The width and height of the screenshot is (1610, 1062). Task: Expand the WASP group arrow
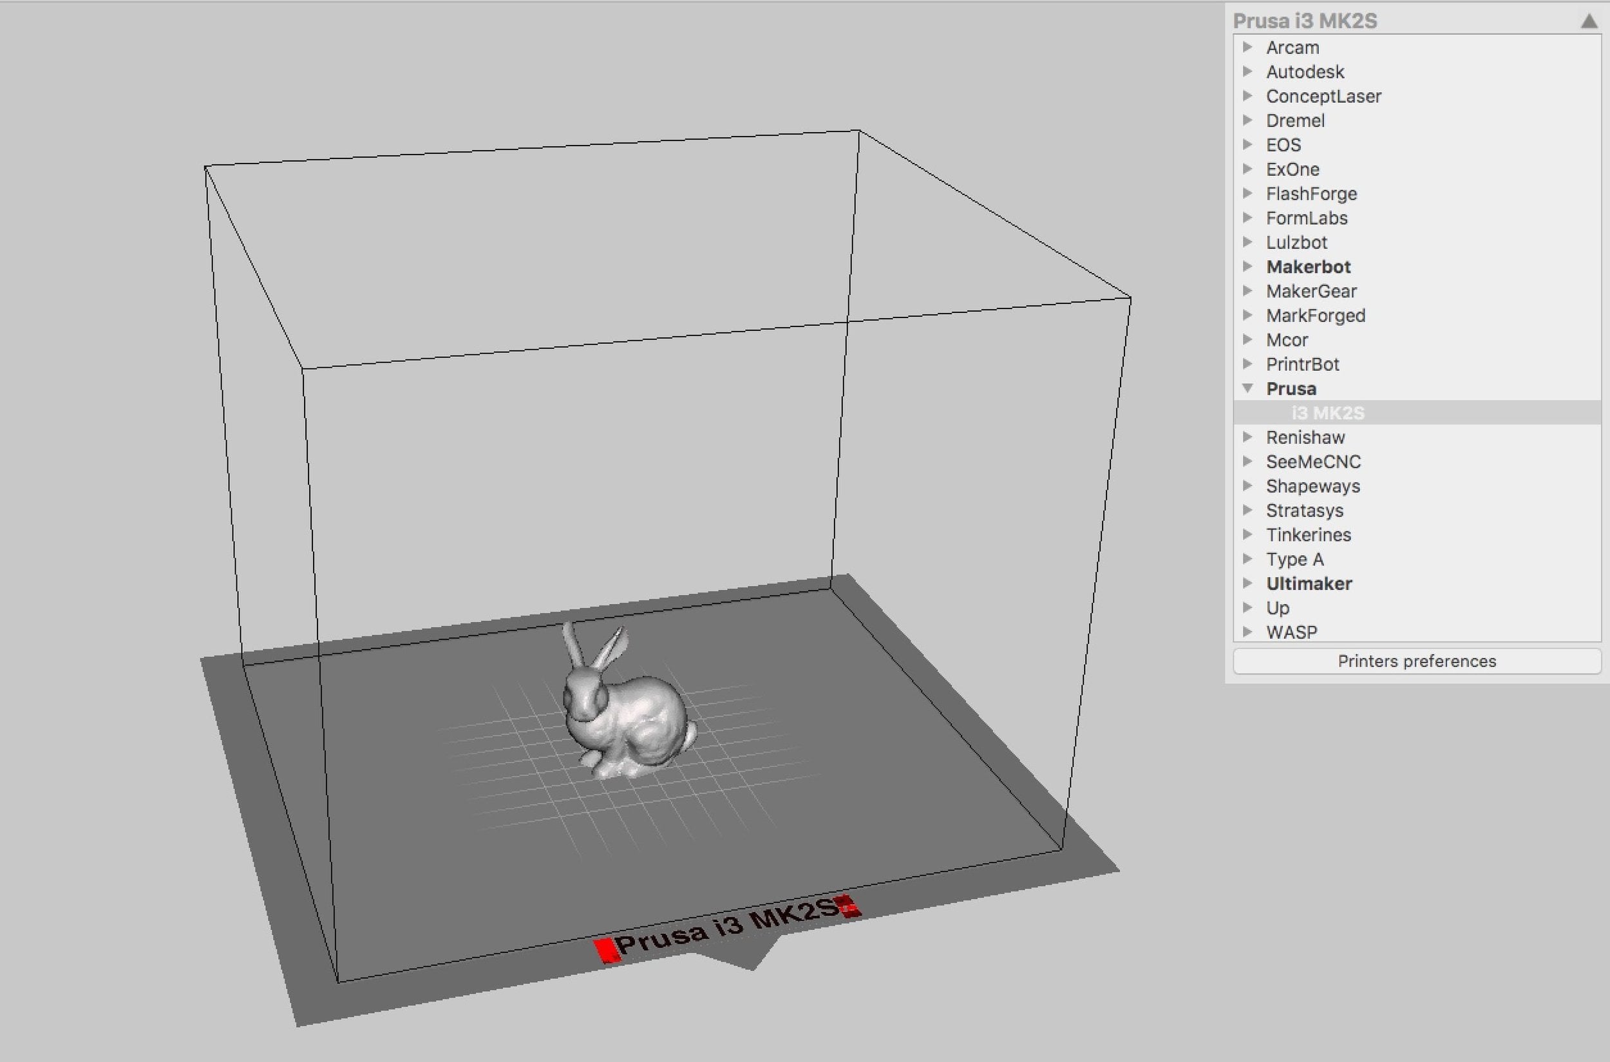point(1247,632)
